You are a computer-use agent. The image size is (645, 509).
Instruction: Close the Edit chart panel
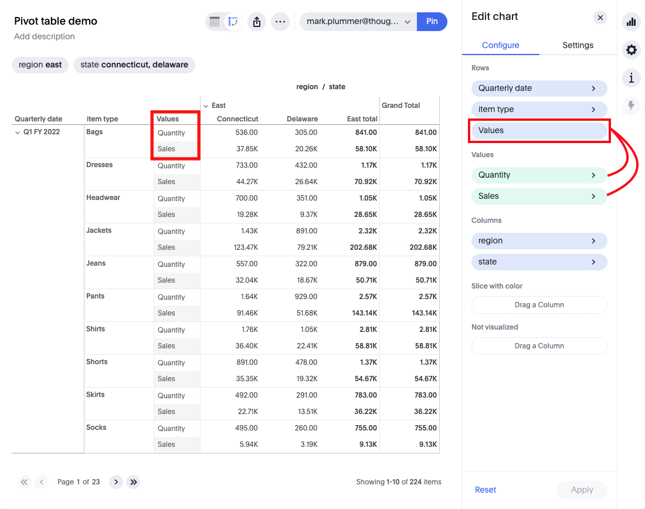600,17
